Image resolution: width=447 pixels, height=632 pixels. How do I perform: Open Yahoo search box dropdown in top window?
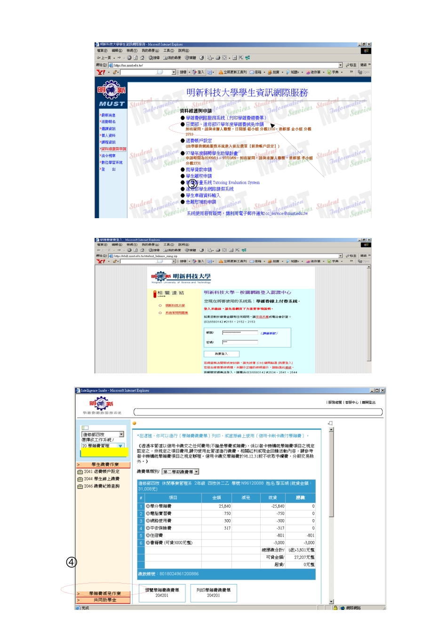click(174, 72)
